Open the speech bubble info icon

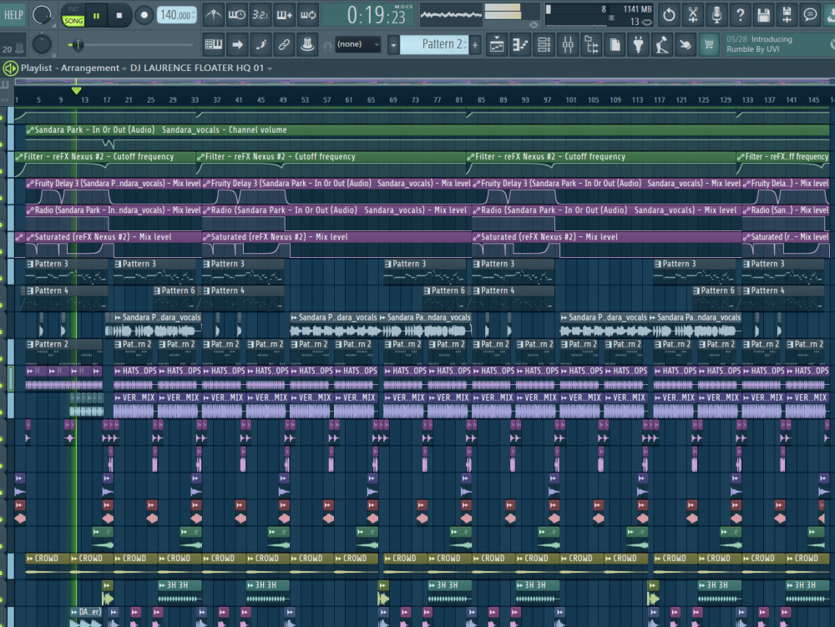[811, 15]
